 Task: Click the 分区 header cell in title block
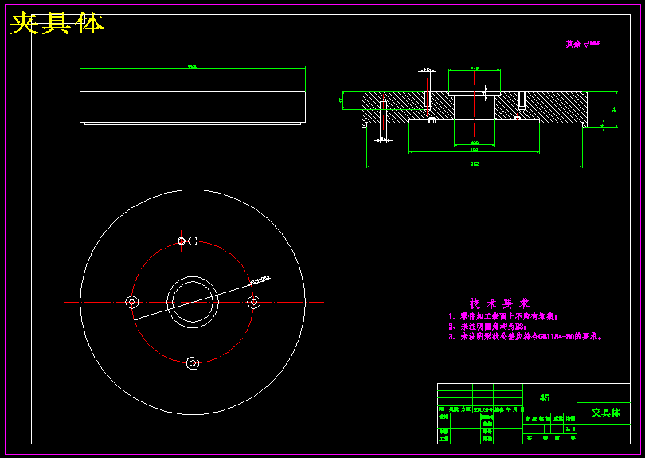[x=466, y=409]
